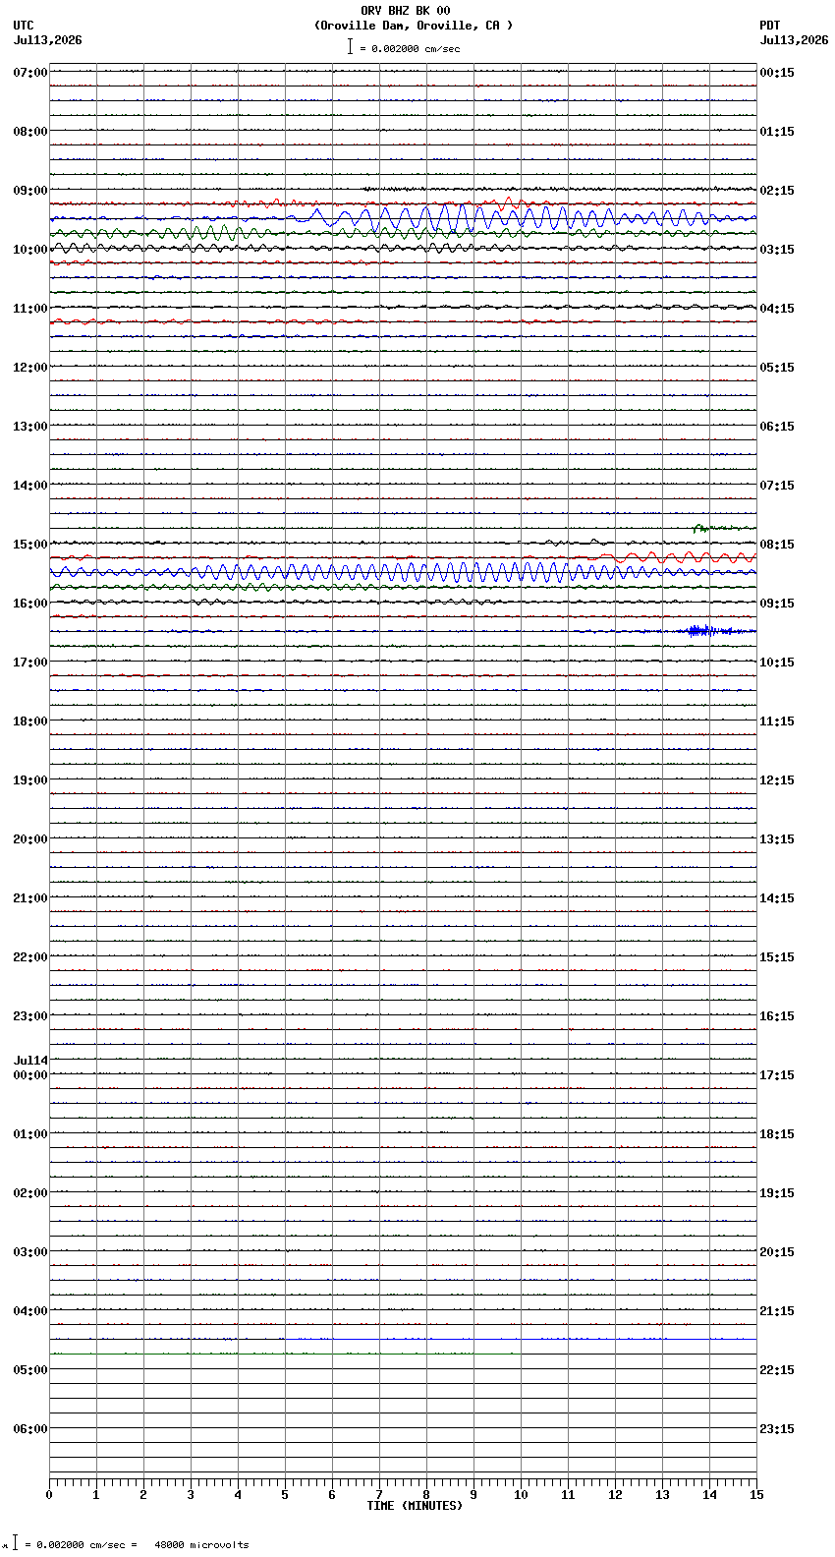Click the '08:15' PDT time label

(777, 545)
